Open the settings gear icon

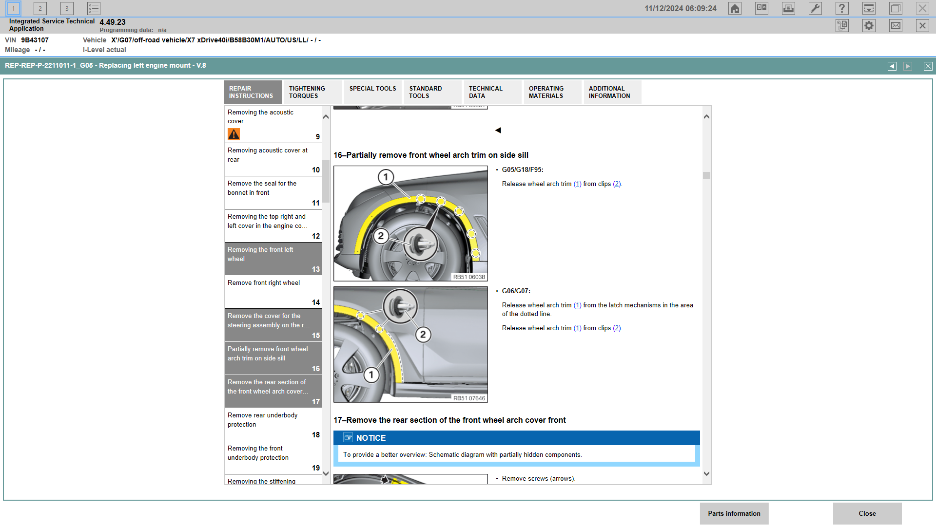[868, 25]
